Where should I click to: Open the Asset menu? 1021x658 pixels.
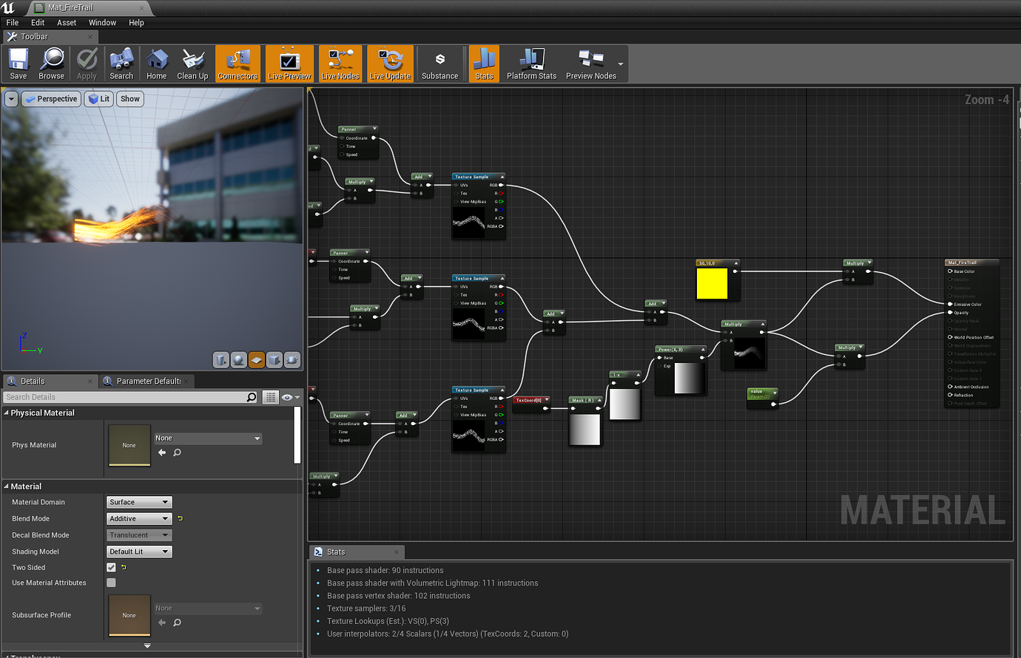67,22
